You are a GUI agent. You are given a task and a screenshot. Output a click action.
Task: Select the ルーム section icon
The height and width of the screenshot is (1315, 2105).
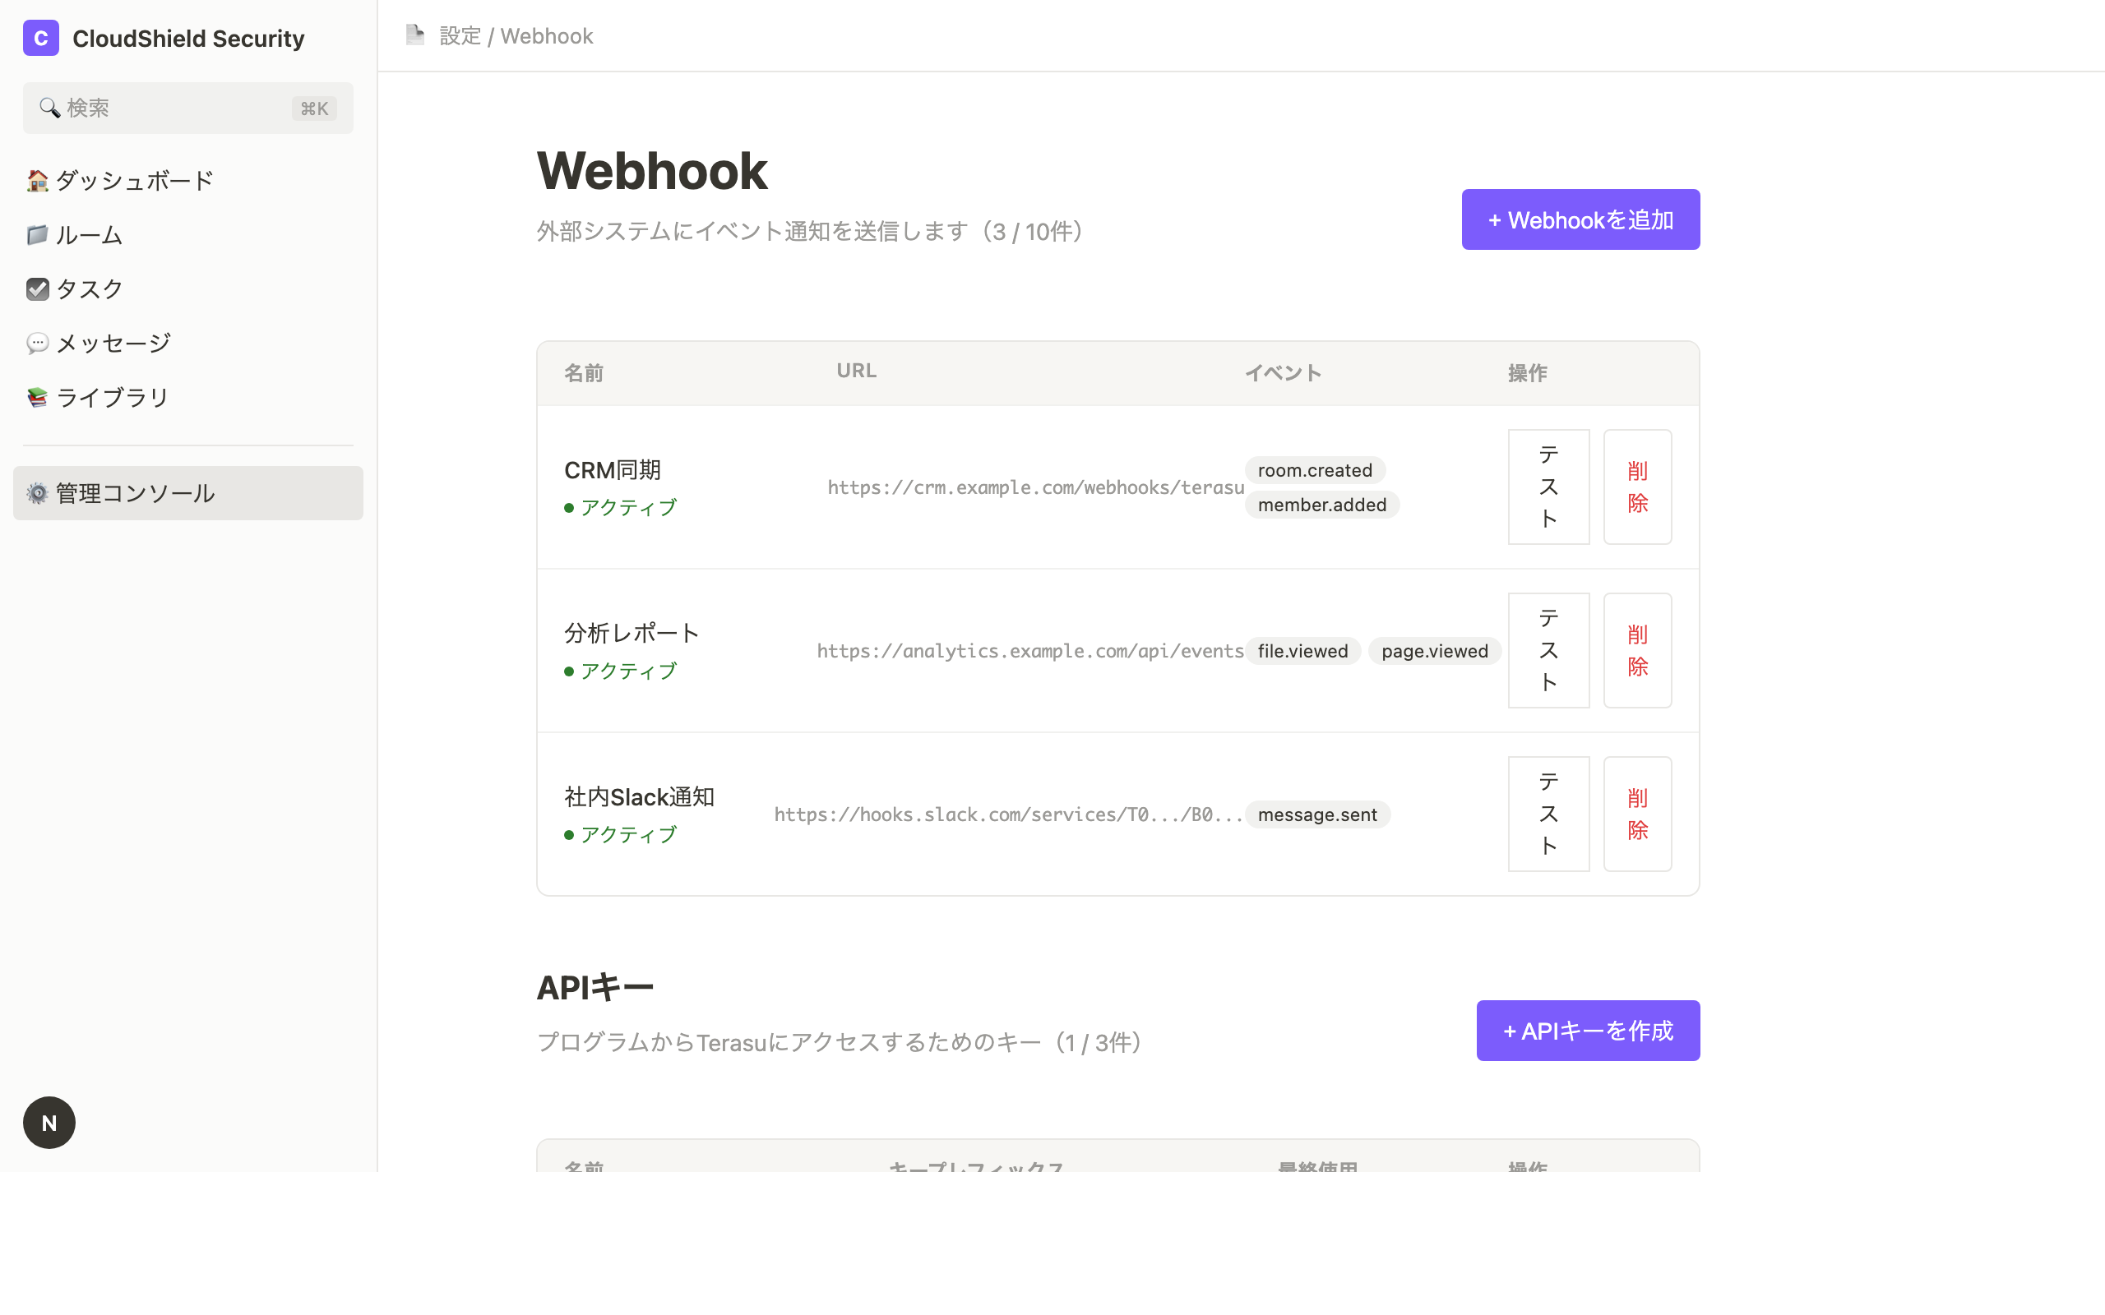(37, 235)
